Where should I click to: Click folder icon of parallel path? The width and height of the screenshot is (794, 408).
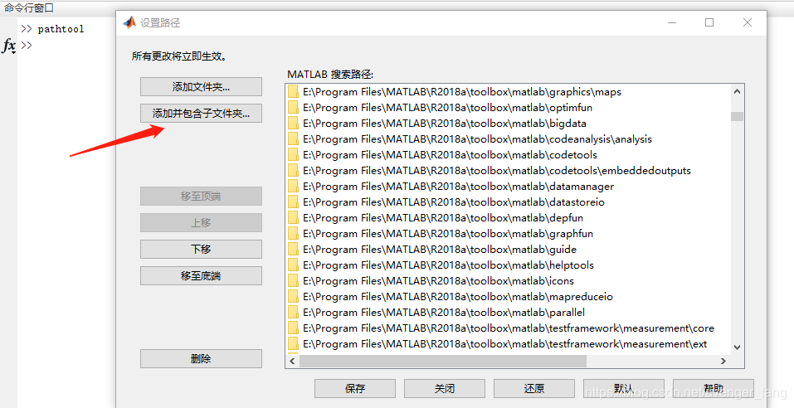pyautogui.click(x=293, y=313)
